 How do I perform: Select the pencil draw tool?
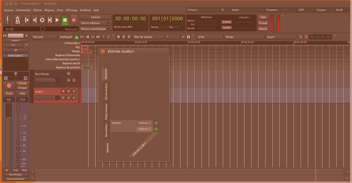(x=103, y=37)
